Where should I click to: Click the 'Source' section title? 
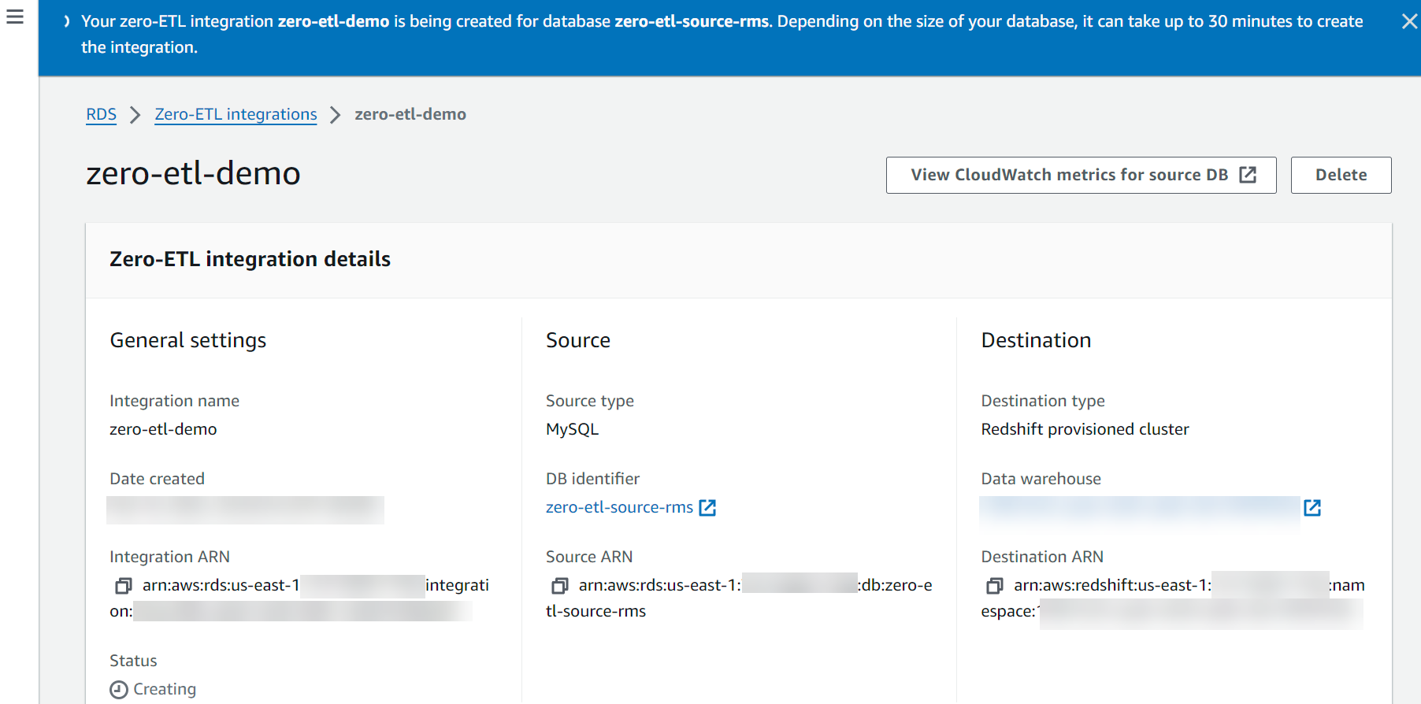point(578,340)
